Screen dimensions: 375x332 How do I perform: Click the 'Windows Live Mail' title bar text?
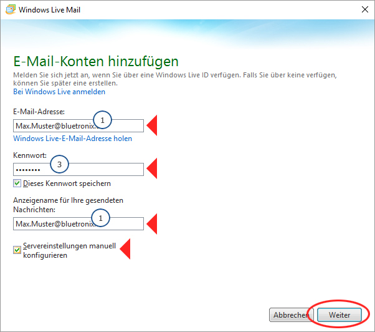click(49, 10)
